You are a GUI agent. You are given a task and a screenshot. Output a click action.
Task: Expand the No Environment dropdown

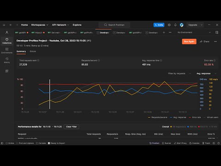click(x=194, y=32)
